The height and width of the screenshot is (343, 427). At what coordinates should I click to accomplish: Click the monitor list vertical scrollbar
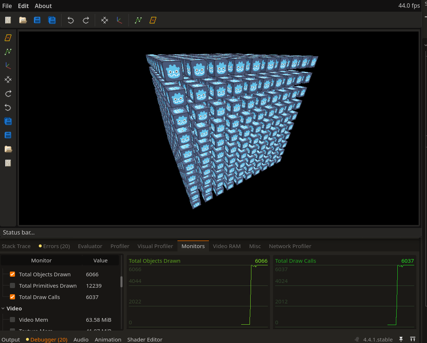click(x=121, y=281)
